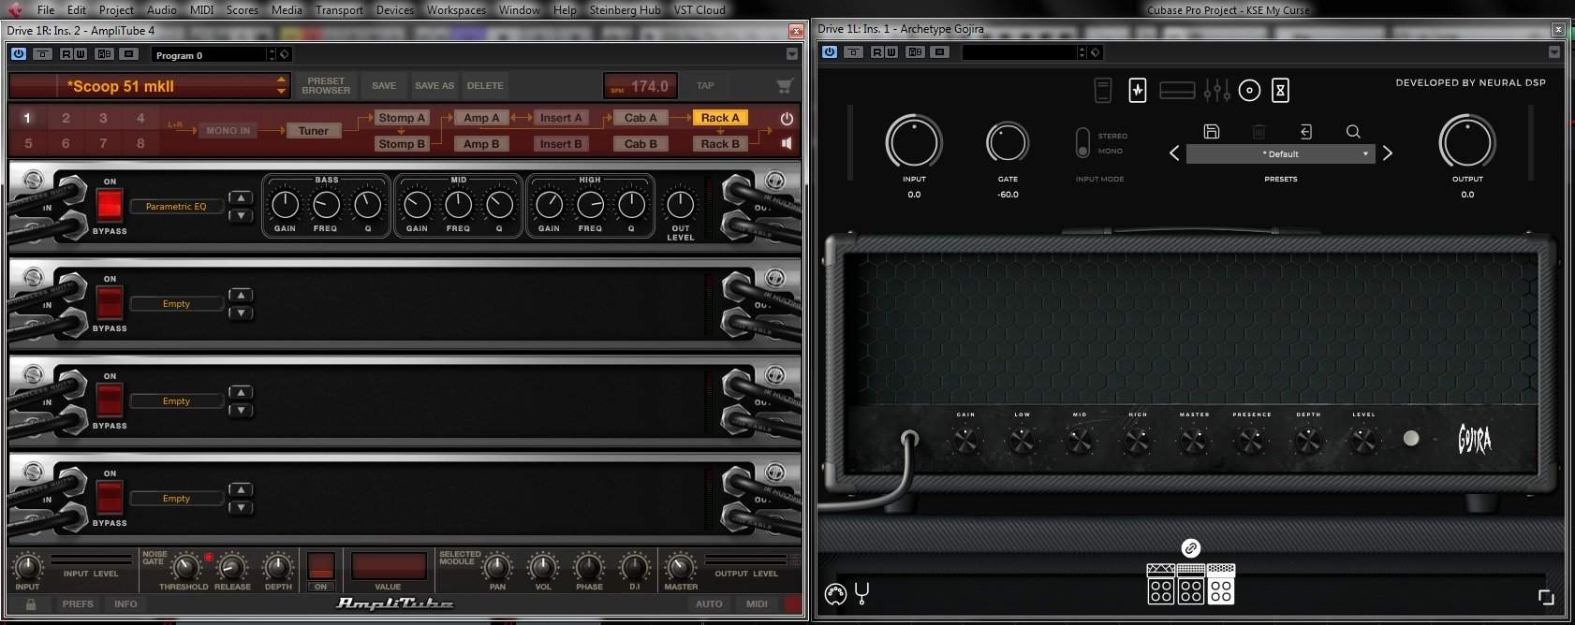Open the Scoop 51 mkII preset selector
This screenshot has height=625, width=1575.
149,86
